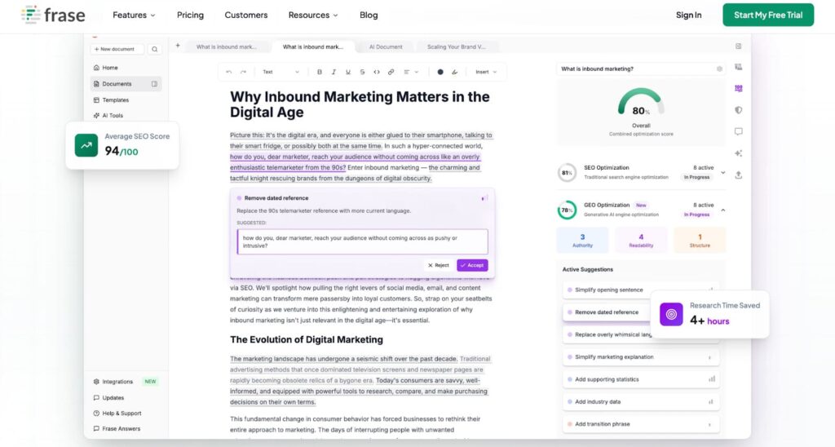Open the Features menu in top navigation

click(x=135, y=15)
